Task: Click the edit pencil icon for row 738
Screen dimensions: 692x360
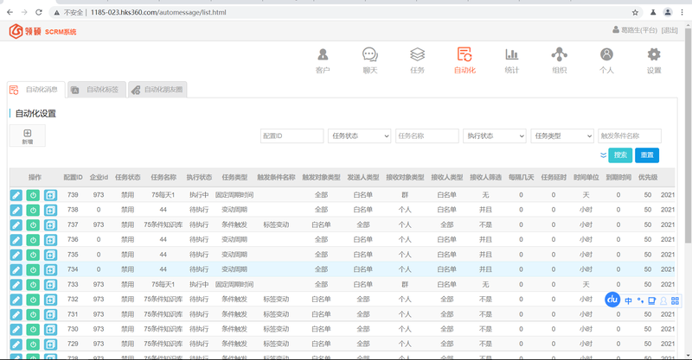Action: pos(16,210)
